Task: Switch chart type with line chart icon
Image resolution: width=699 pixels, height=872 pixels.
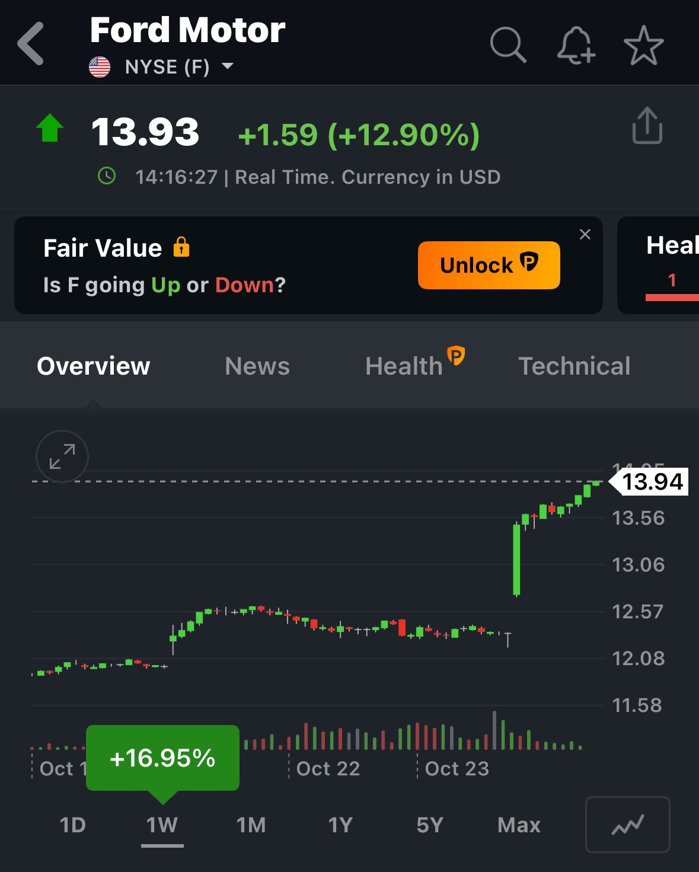Action: coord(628,825)
